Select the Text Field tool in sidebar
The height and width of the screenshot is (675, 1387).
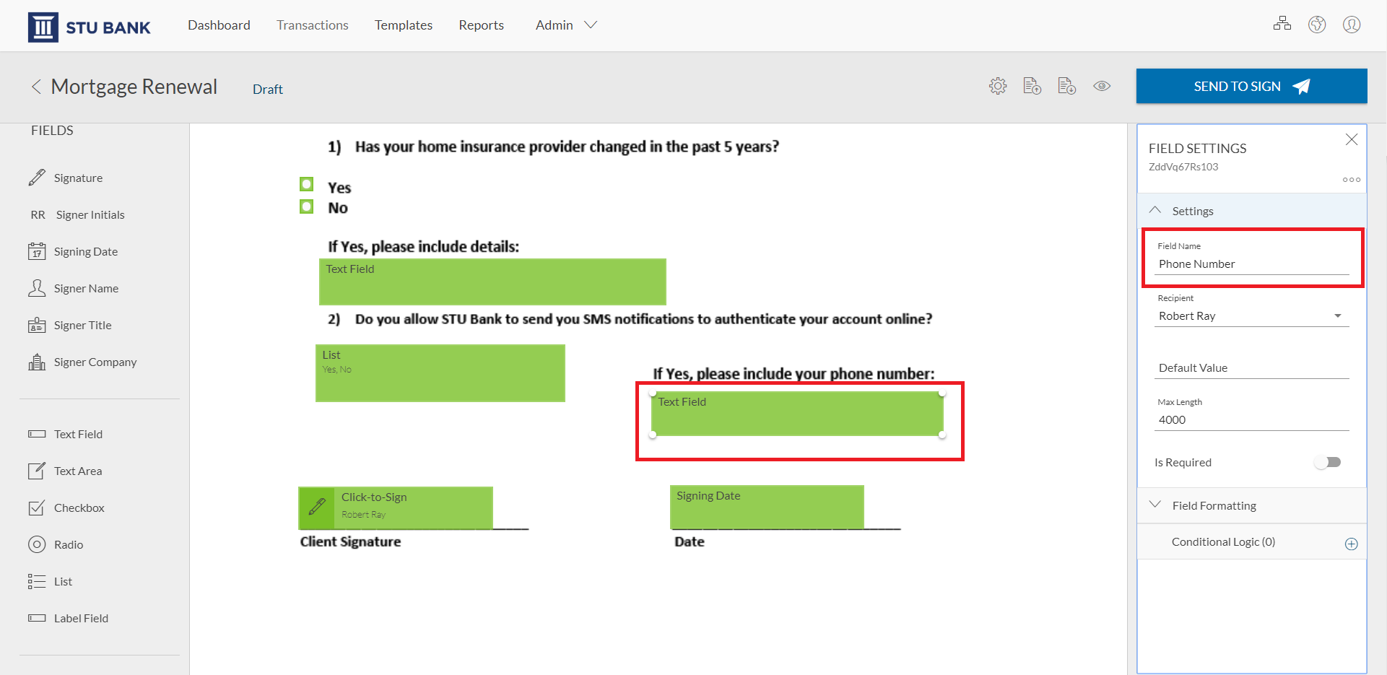[x=66, y=434]
